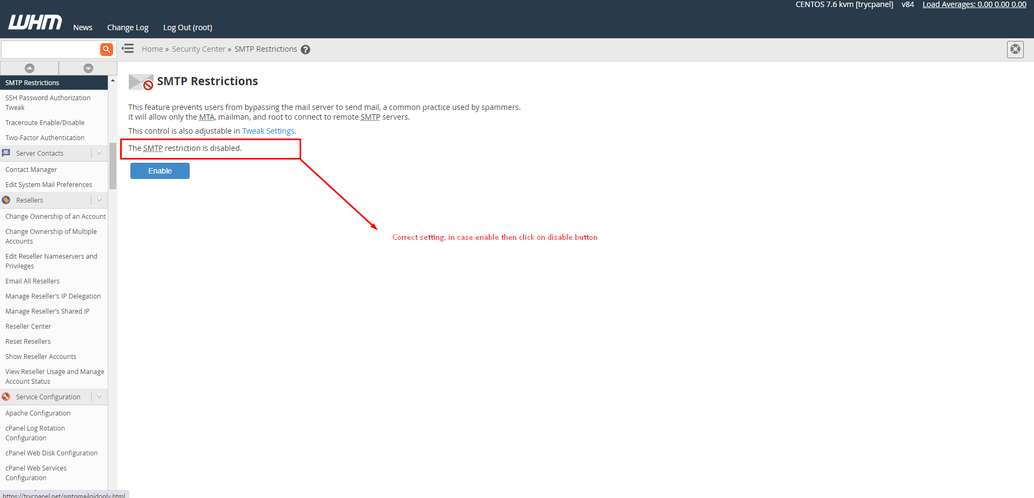Click the WHM logo
The height and width of the screenshot is (498, 1034).
[x=35, y=22]
